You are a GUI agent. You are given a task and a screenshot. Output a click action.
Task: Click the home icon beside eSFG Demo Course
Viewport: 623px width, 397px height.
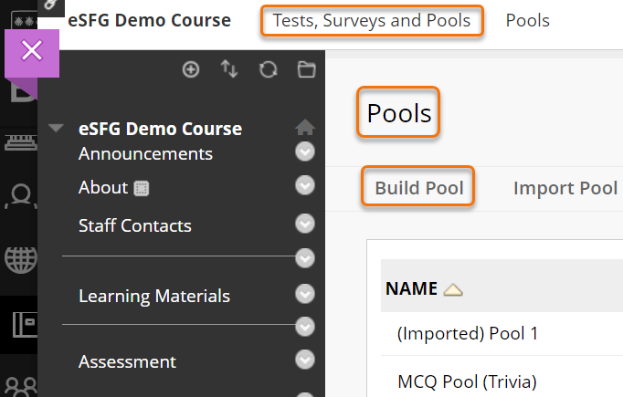(305, 128)
